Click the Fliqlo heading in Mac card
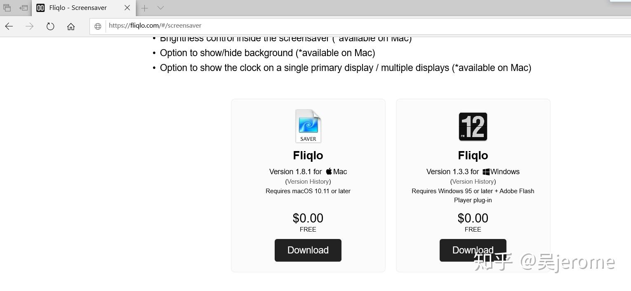This screenshot has height=291, width=631. (x=308, y=156)
